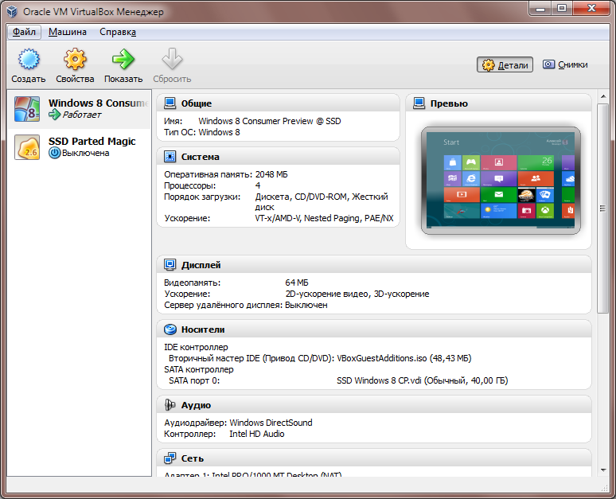Switch to the Детали view button

pyautogui.click(x=505, y=64)
